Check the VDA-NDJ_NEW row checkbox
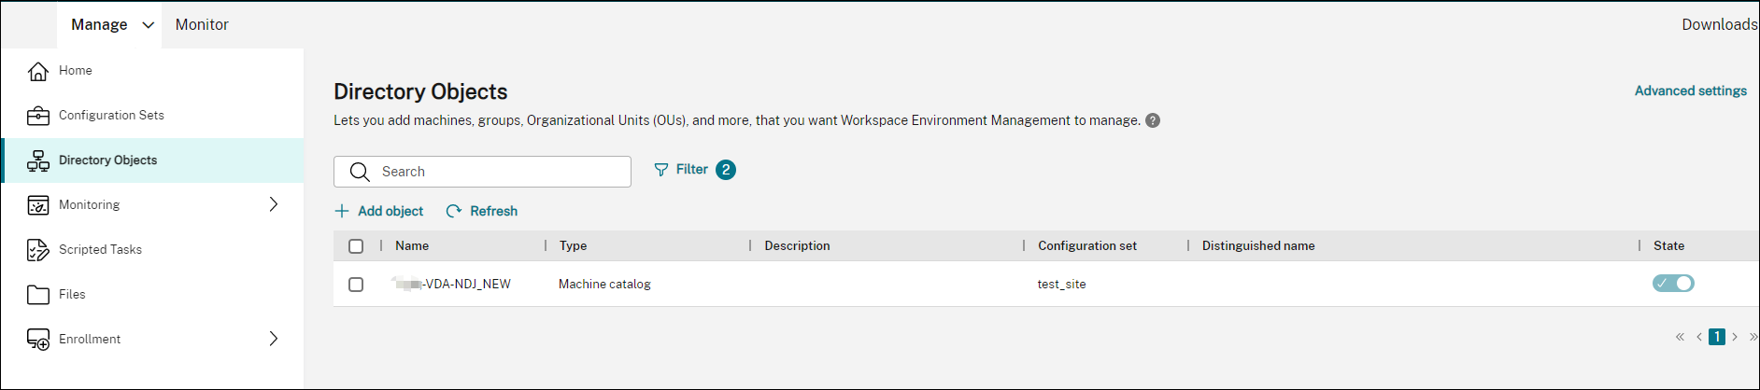Image resolution: width=1760 pixels, height=390 pixels. pos(356,285)
